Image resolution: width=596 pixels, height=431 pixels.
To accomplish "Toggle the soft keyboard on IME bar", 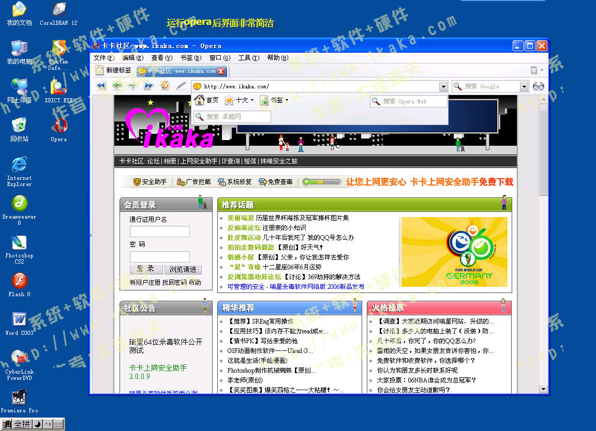I will pos(58,424).
